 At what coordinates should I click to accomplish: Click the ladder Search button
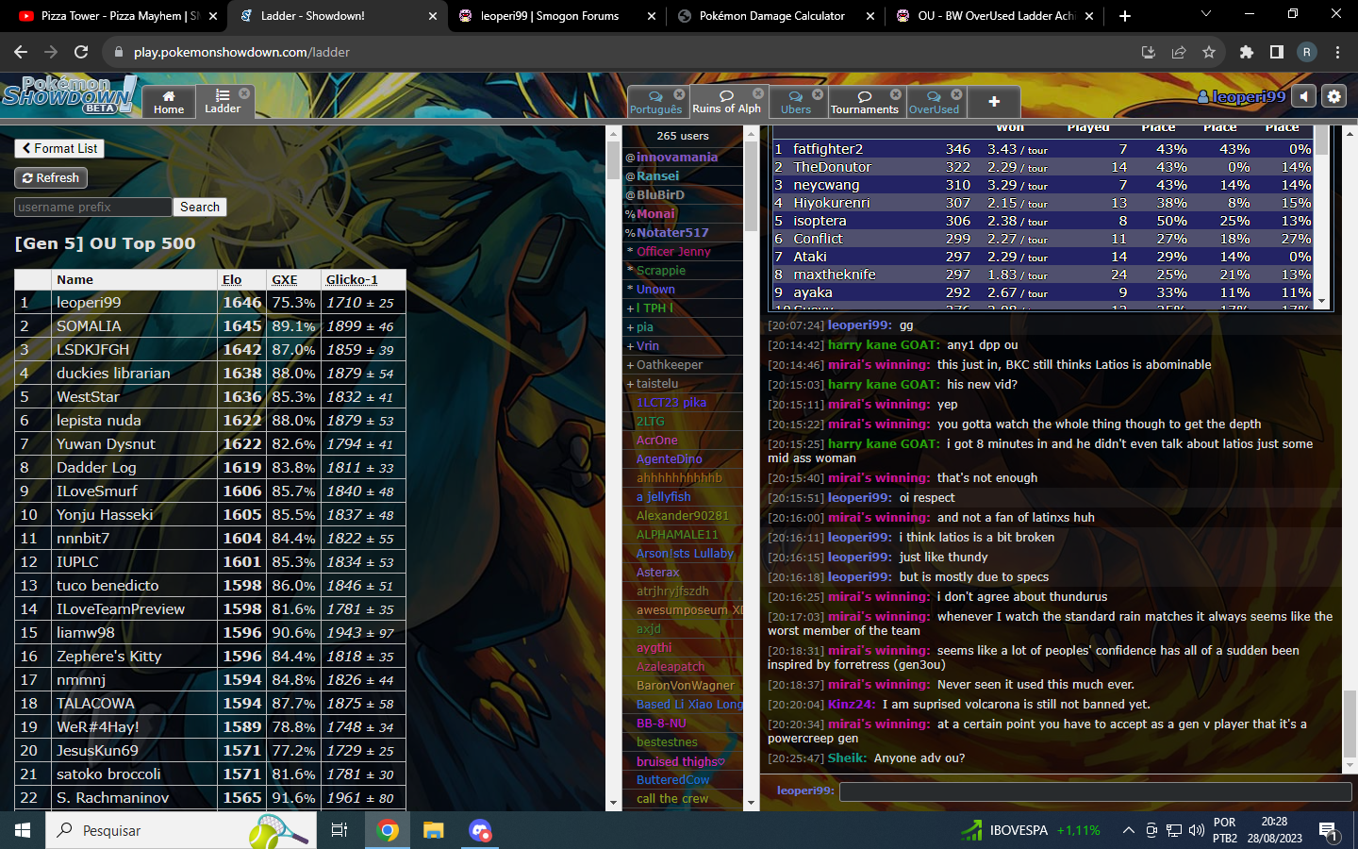click(x=200, y=207)
